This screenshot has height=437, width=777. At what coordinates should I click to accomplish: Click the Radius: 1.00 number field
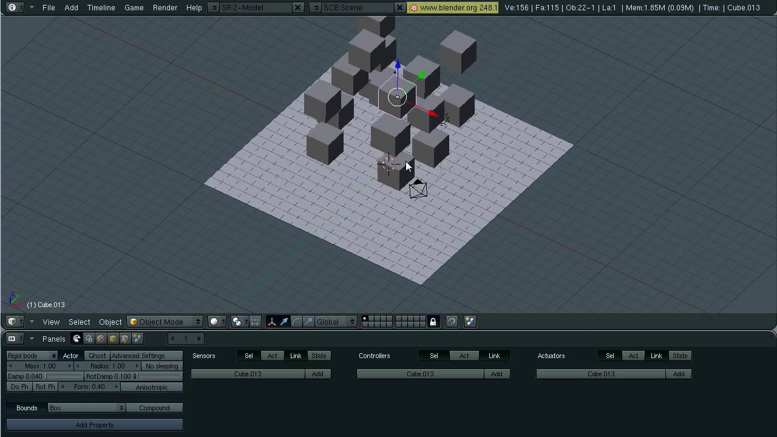107,366
